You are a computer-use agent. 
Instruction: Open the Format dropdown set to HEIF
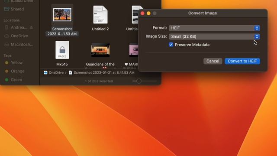click(214, 28)
